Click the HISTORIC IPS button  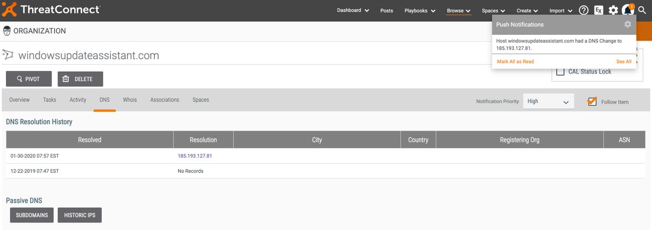coord(79,215)
